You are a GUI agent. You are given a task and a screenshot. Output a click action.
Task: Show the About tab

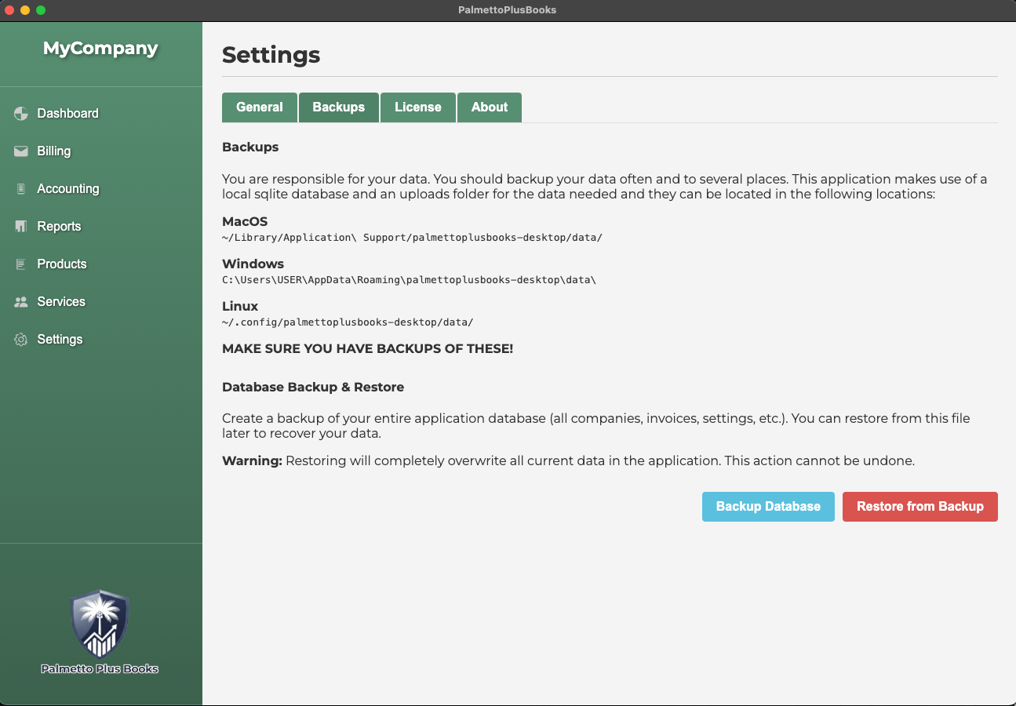point(490,107)
